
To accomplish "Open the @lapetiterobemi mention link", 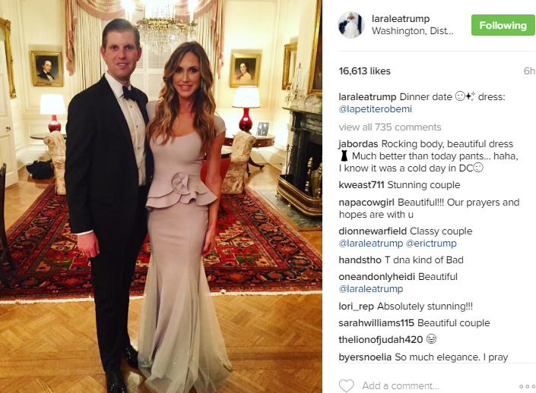I will (x=376, y=109).
